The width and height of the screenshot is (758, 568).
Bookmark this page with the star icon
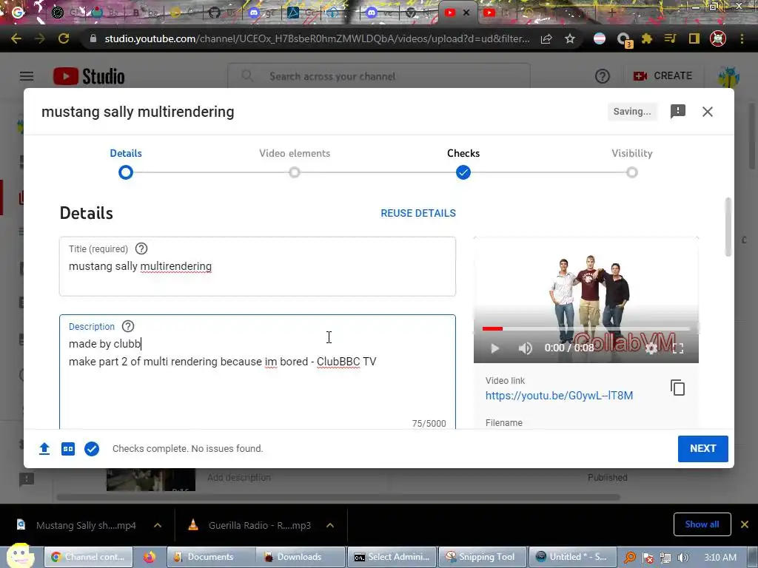(570, 38)
